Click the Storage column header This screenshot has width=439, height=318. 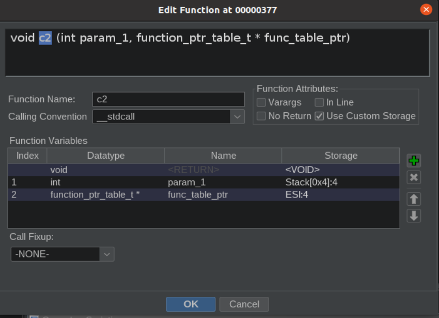coord(340,156)
